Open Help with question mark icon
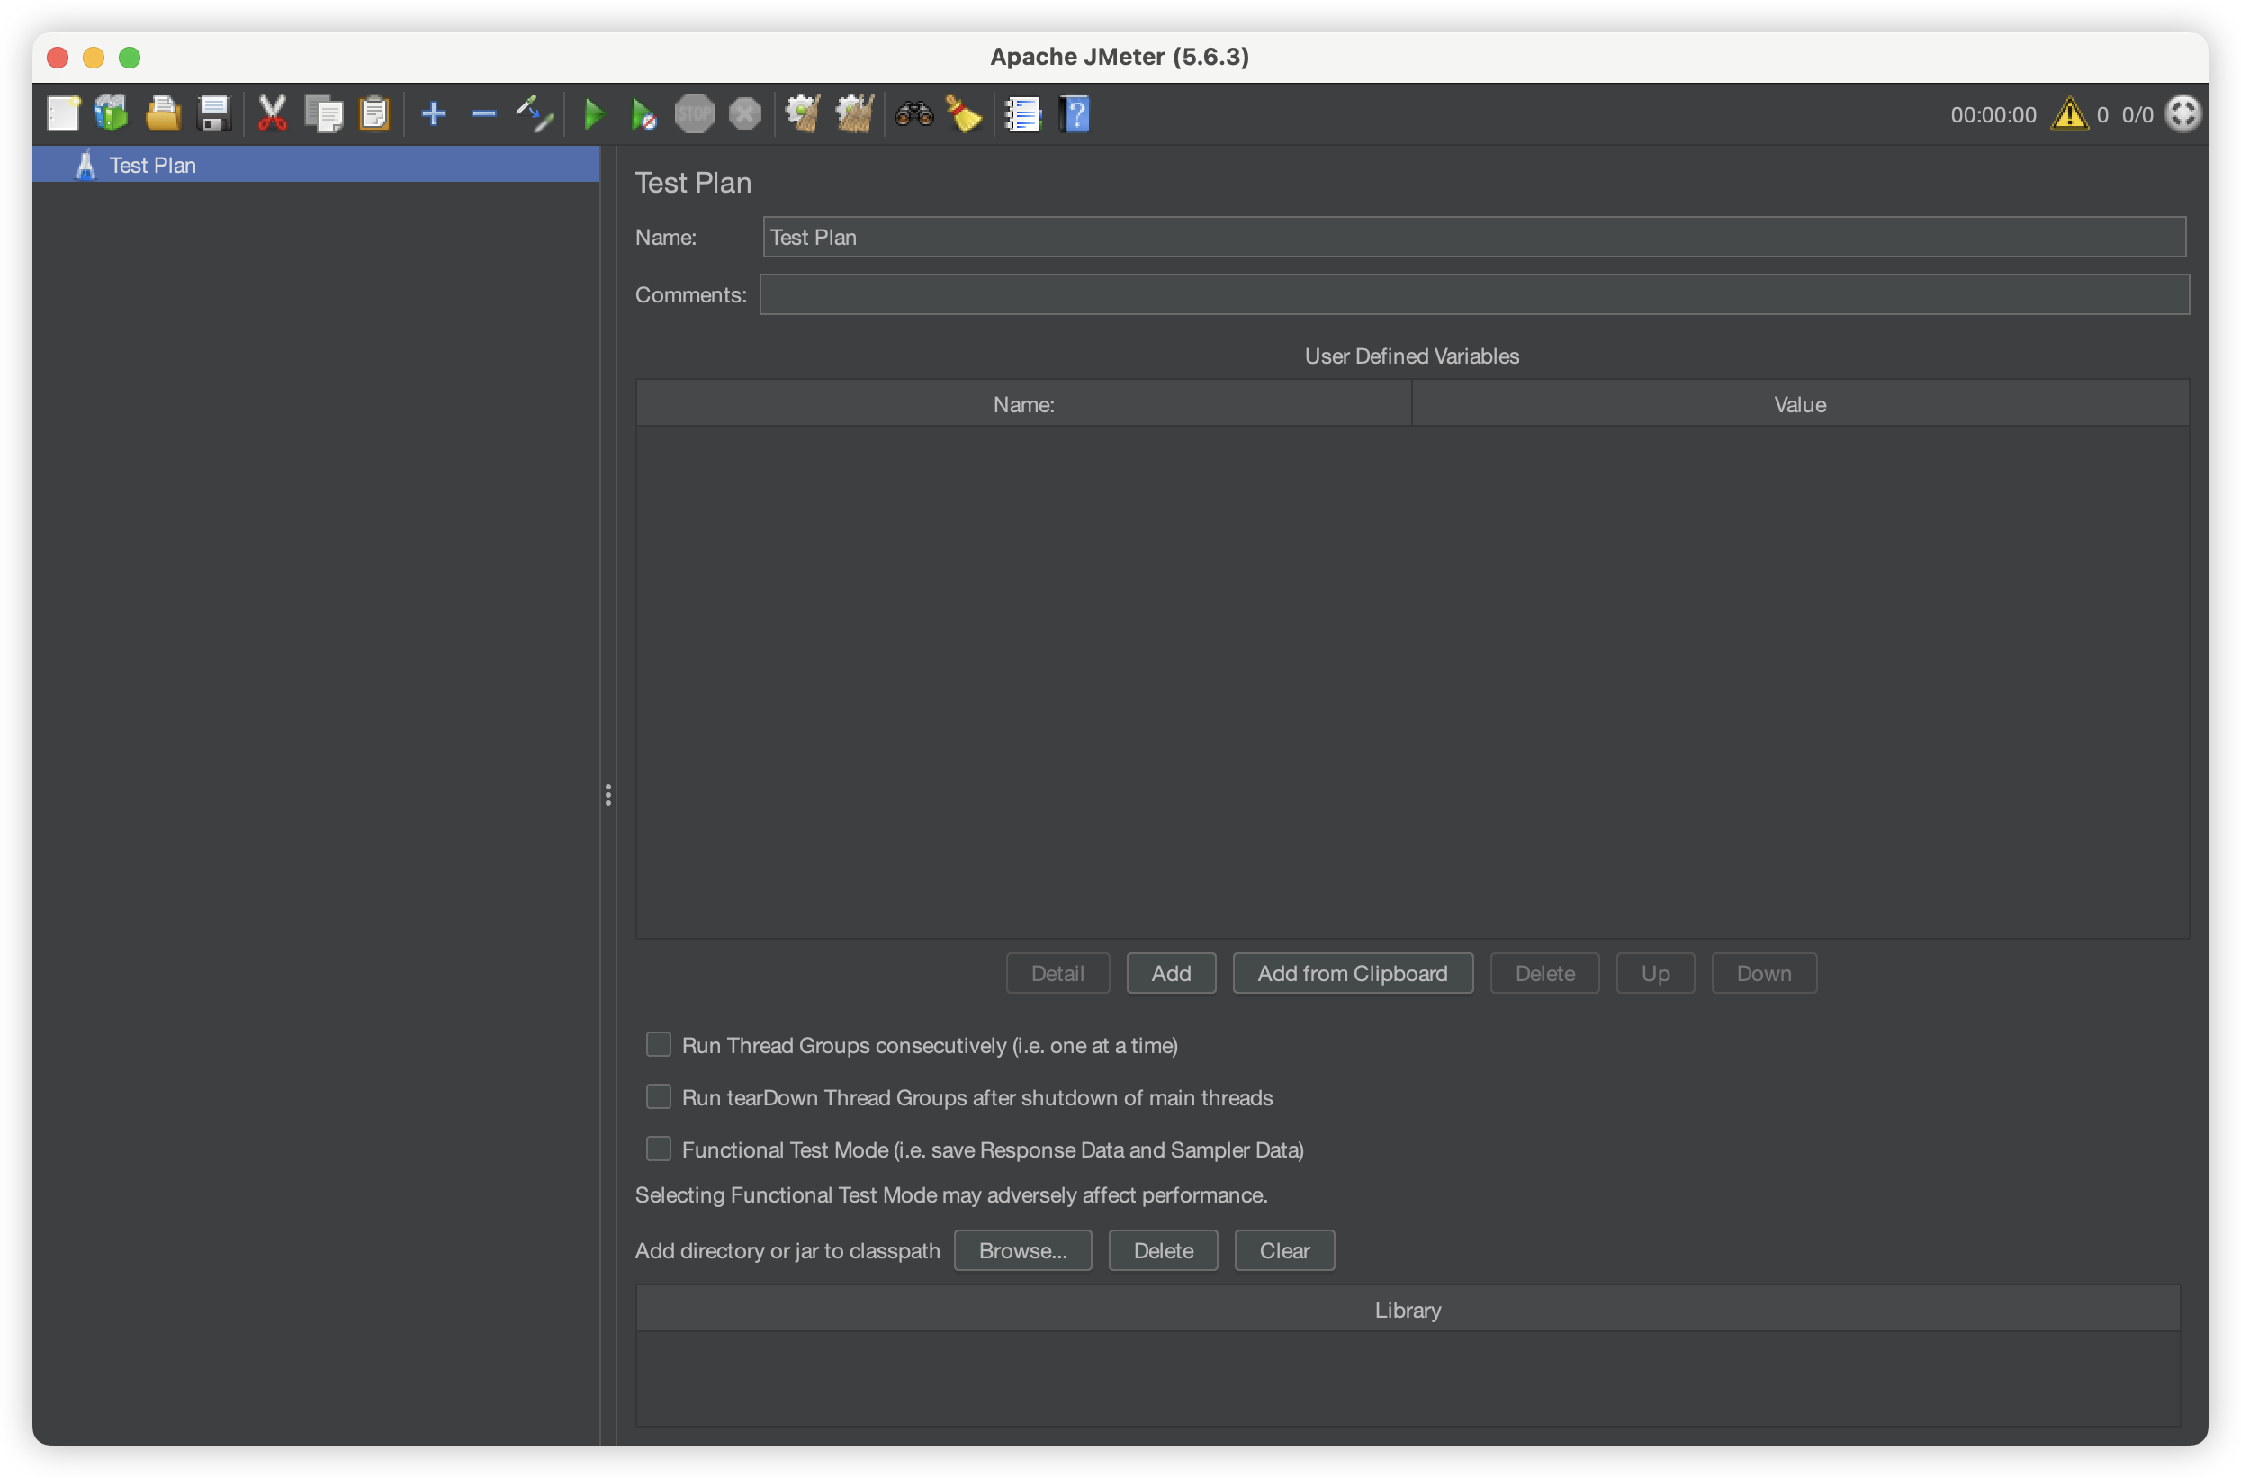 coord(1074,114)
